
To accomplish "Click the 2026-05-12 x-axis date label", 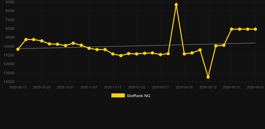I will click(x=208, y=87).
